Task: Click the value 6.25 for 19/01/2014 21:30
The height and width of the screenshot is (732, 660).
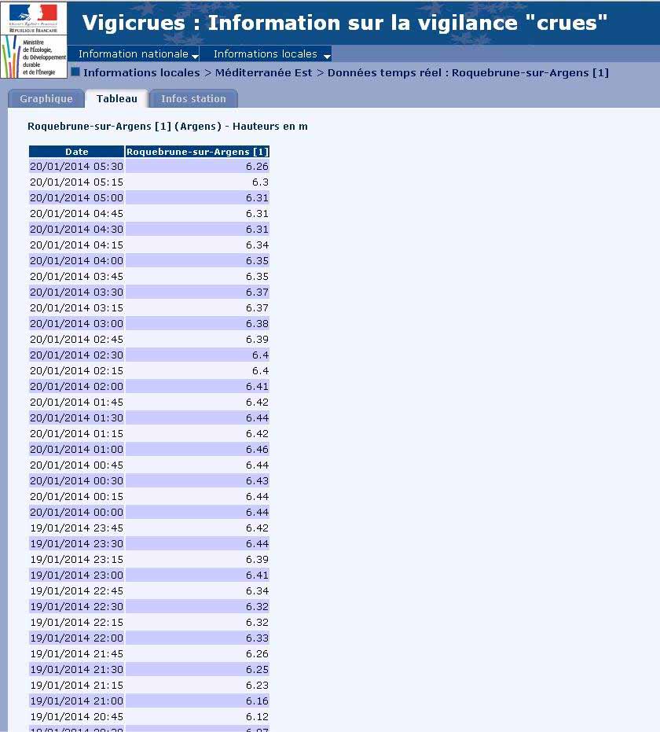Action: coord(257,669)
